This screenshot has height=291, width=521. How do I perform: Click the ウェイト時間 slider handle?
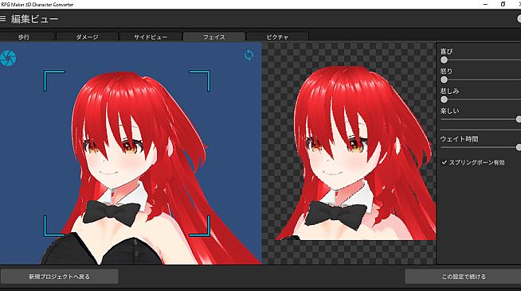pos(519,147)
